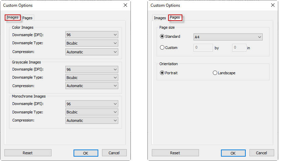This screenshot has height=161, width=283.
Task: Expand Color Images Downsample Type dropdown
Action: point(92,43)
